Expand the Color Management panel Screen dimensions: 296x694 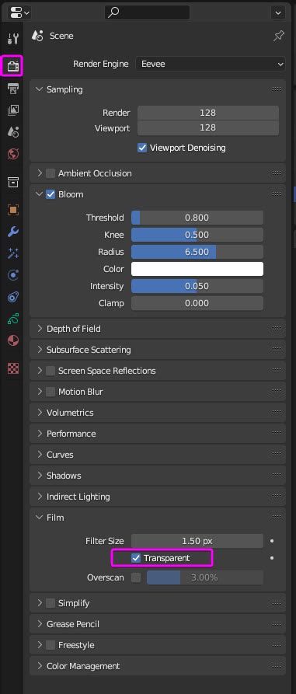(x=158, y=666)
